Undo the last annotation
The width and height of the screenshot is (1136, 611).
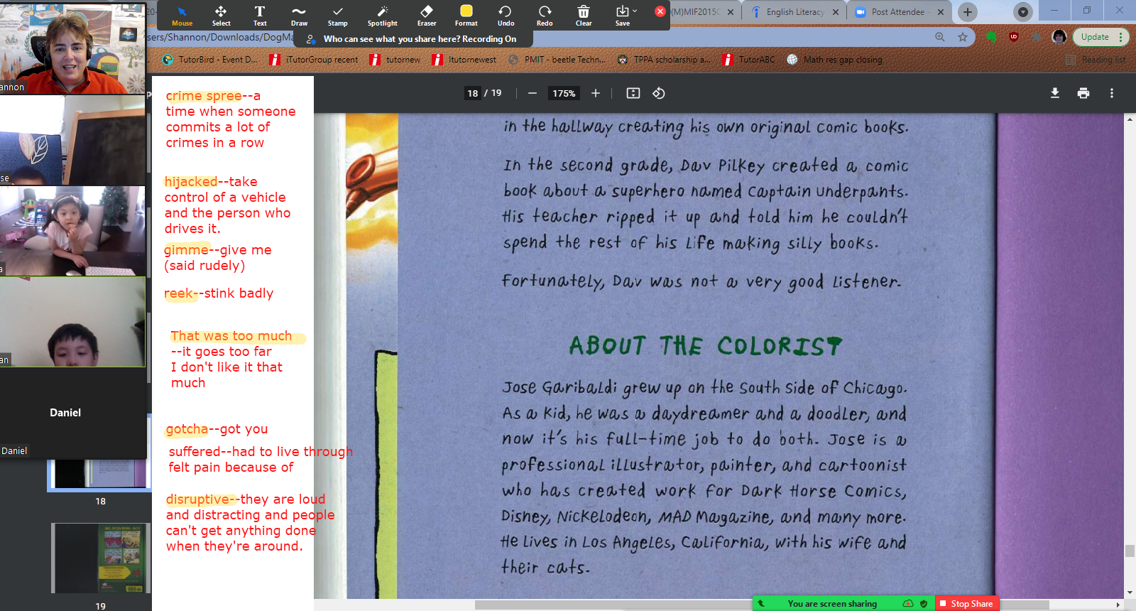click(506, 16)
